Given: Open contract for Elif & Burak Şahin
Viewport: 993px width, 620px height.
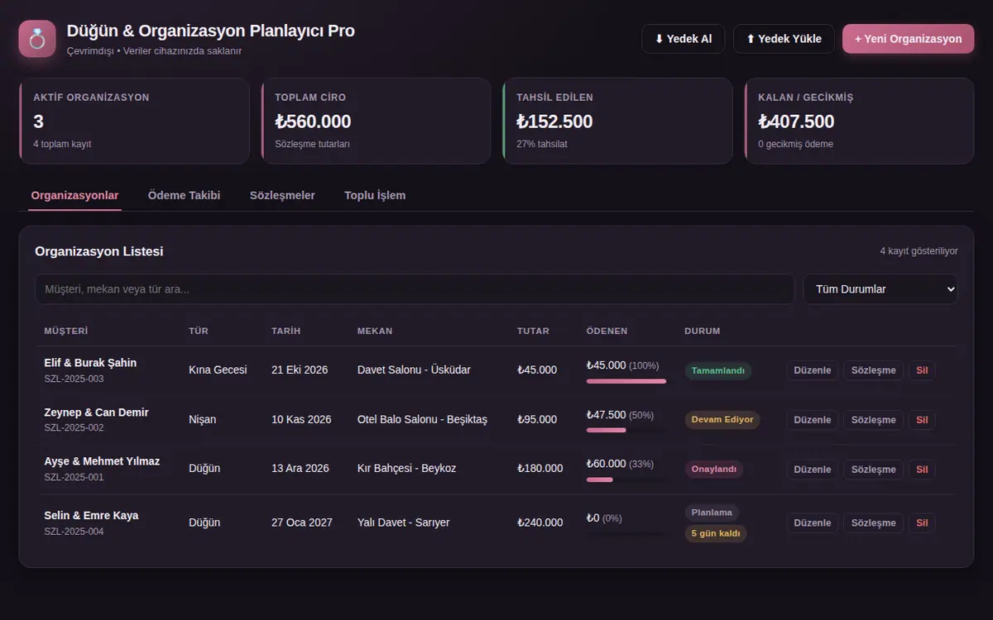Looking at the screenshot, I should click(x=874, y=370).
